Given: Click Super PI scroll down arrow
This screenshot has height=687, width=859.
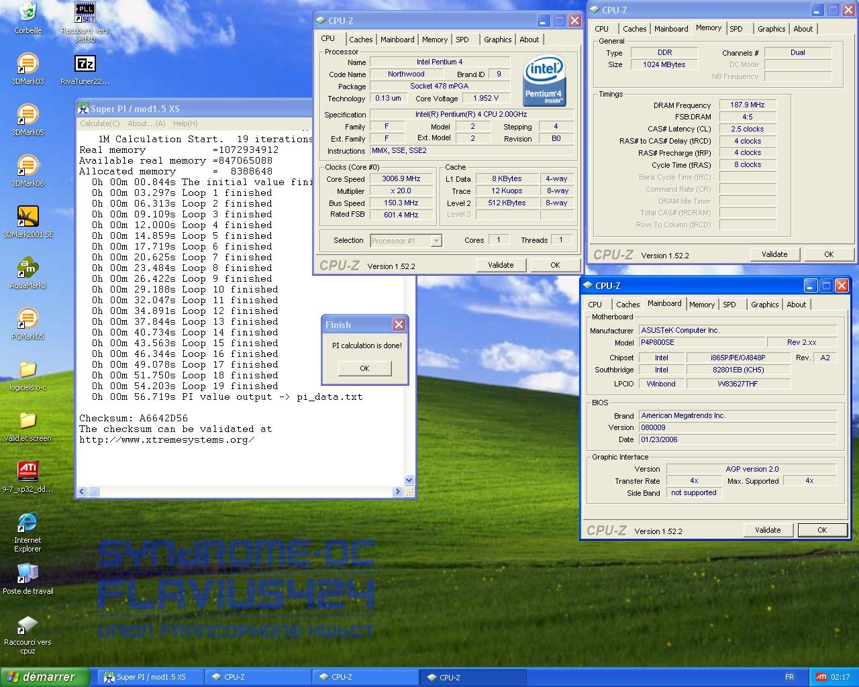Looking at the screenshot, I should (409, 480).
